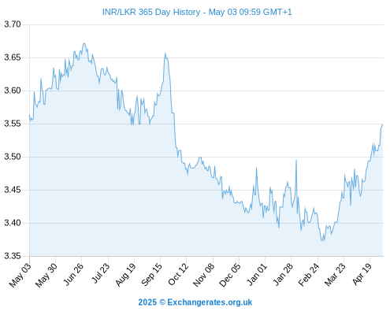Click the Jan 28 x-axis label
This screenshot has width=390, height=315.
[283, 274]
